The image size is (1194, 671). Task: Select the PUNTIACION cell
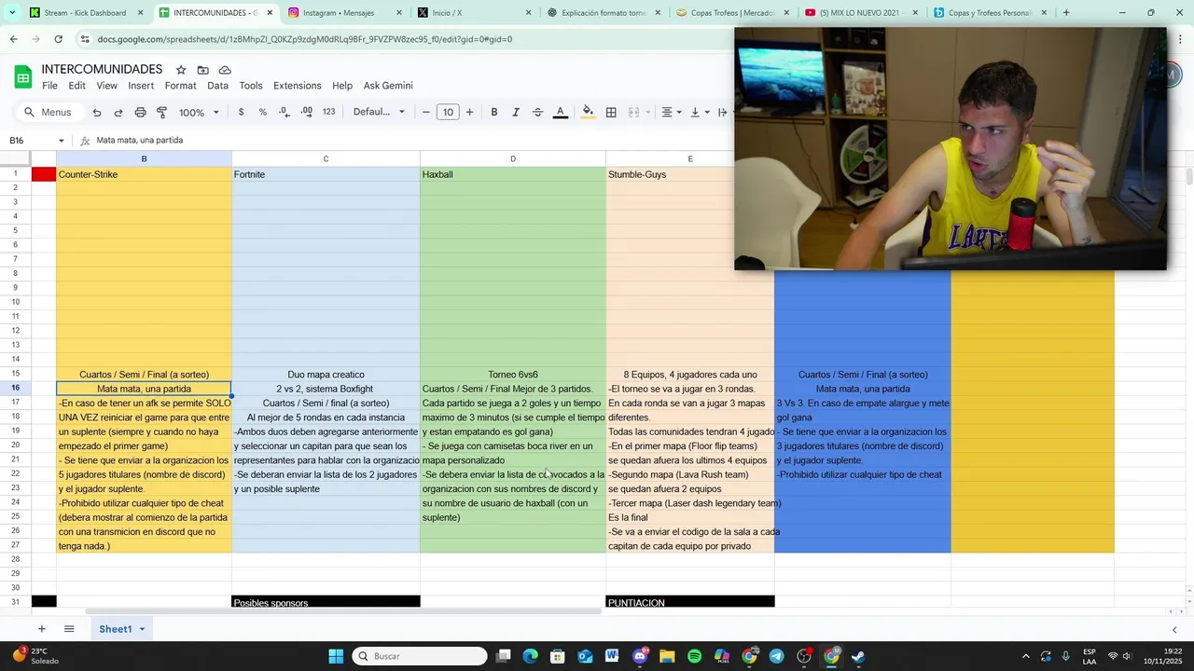[x=689, y=602]
